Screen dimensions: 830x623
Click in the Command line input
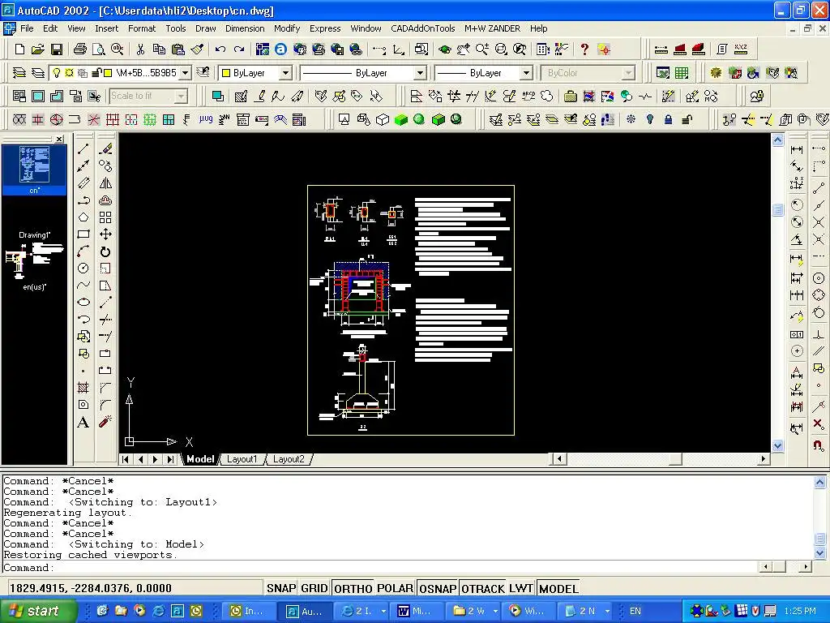pos(381,567)
